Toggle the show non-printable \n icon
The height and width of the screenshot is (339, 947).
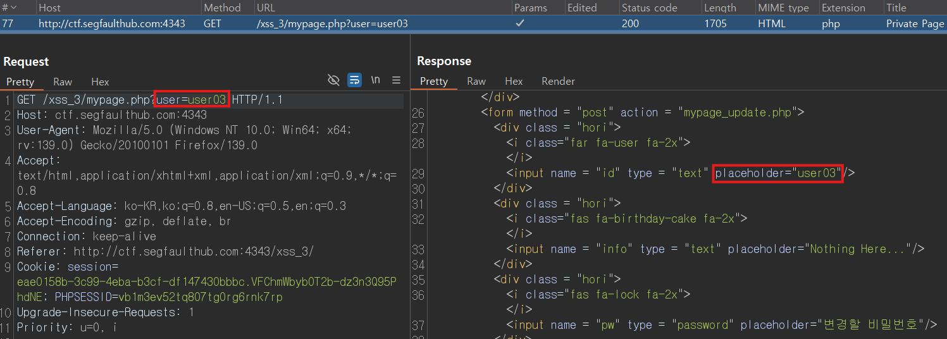(x=376, y=80)
